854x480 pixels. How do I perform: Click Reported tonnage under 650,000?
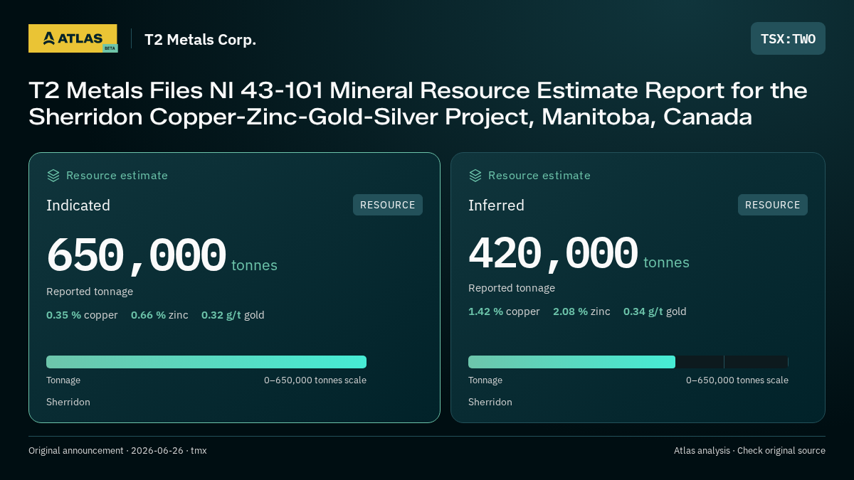click(90, 292)
